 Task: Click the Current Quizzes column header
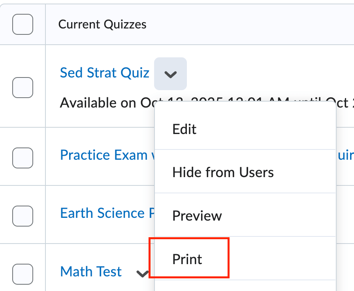tap(102, 24)
